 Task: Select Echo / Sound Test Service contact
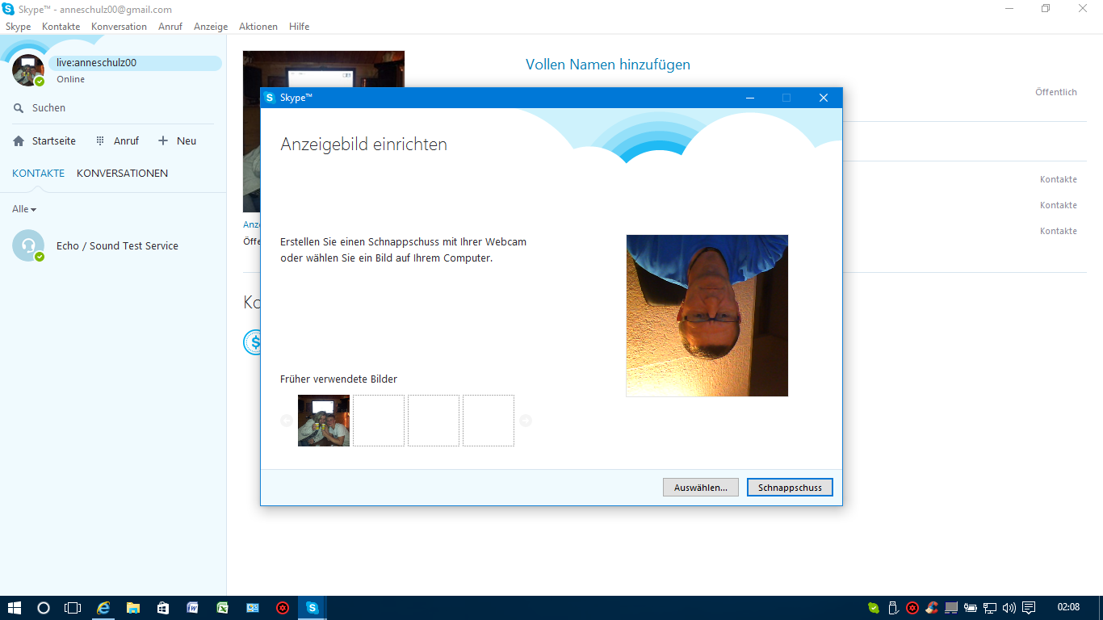tap(113, 245)
